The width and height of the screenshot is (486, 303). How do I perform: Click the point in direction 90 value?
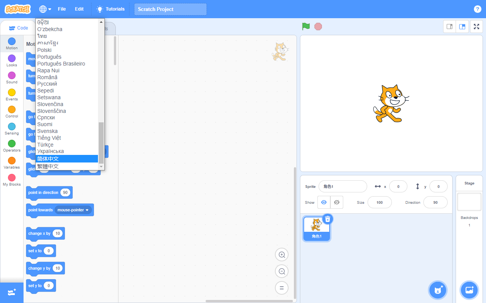coord(65,192)
